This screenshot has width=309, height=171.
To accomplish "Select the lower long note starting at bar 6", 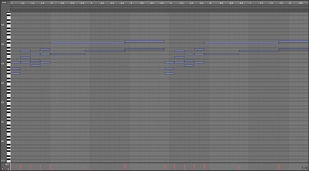I will coord(221,54).
